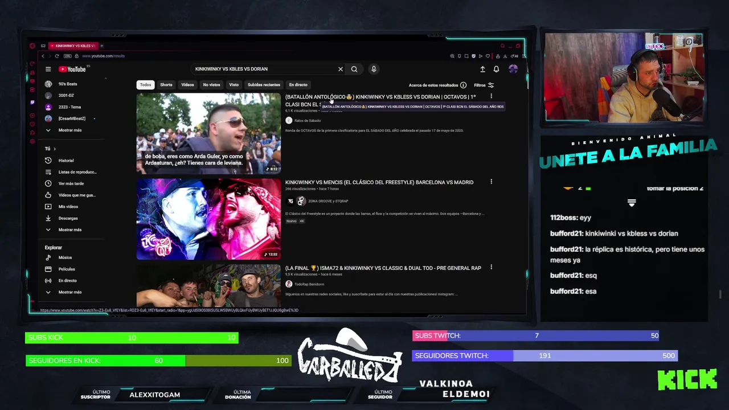This screenshot has height=410, width=729.
Task: Open options for Kinkiwinky vs Mencis video
Action: (491, 182)
